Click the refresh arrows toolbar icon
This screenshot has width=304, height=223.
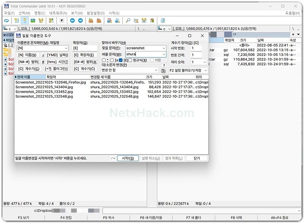[x=6, y=21]
